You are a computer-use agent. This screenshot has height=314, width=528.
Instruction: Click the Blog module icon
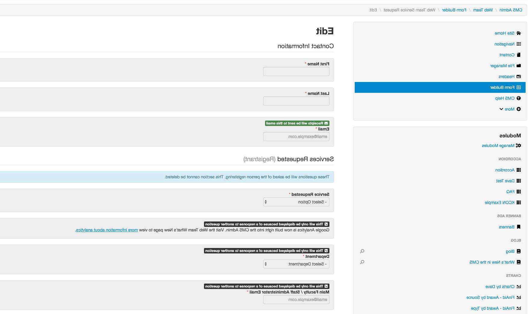pos(519,251)
